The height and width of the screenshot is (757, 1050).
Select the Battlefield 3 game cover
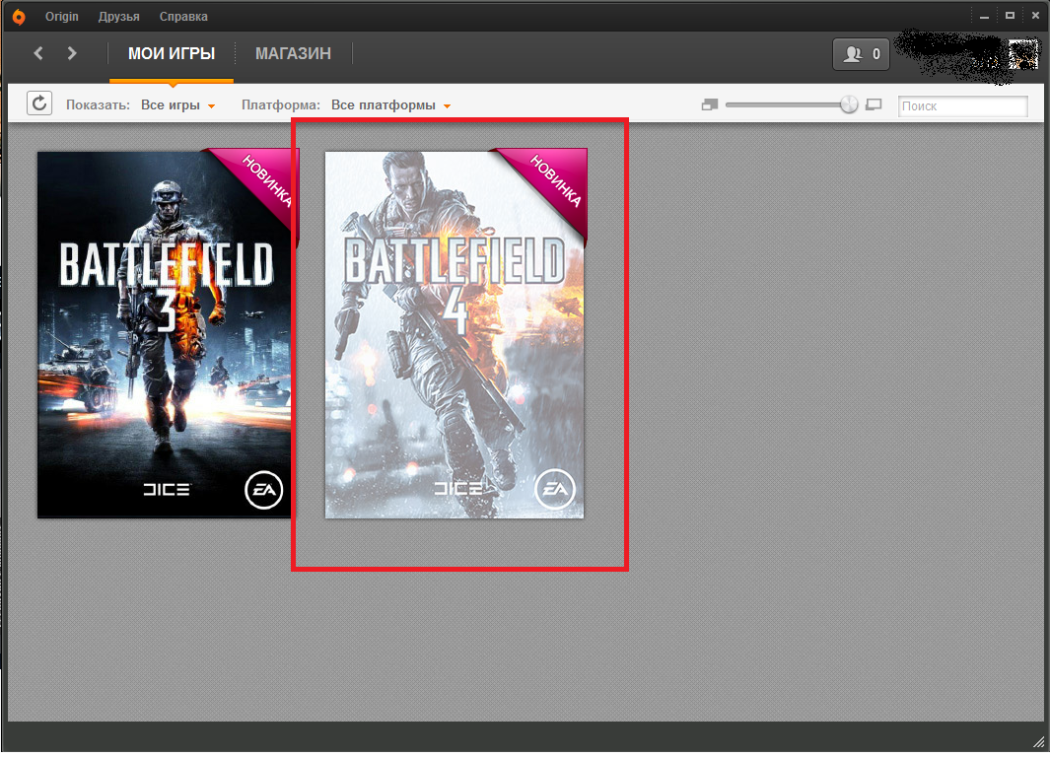click(x=168, y=334)
